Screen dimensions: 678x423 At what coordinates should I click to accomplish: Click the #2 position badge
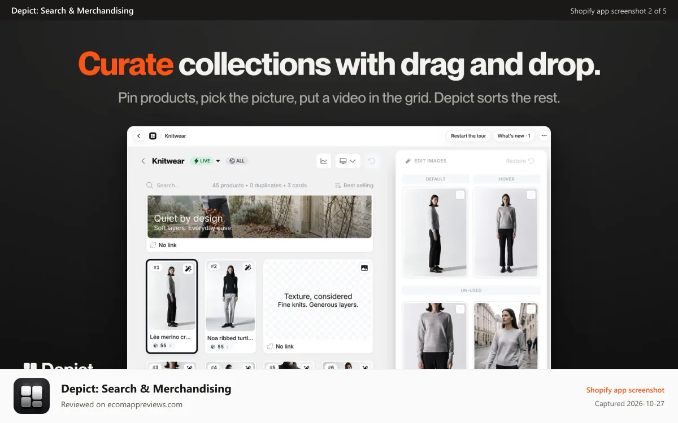point(214,266)
